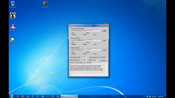Open the Windows Start menu orb

(x=11, y=96)
